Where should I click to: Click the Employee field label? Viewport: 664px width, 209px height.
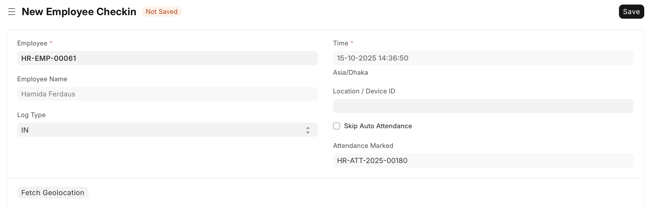(32, 43)
